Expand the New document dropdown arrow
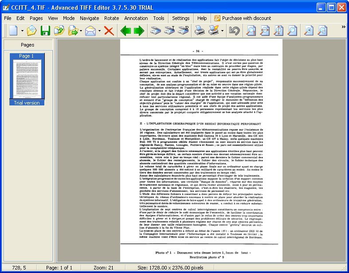 22,31
